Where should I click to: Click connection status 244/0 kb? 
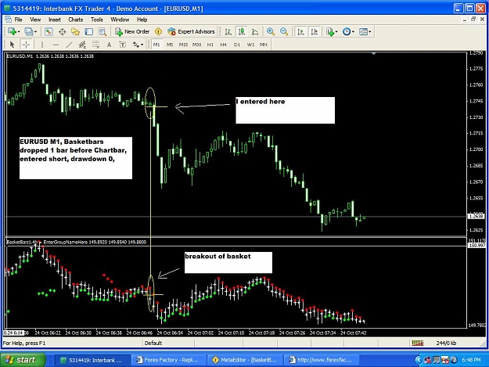point(446,343)
